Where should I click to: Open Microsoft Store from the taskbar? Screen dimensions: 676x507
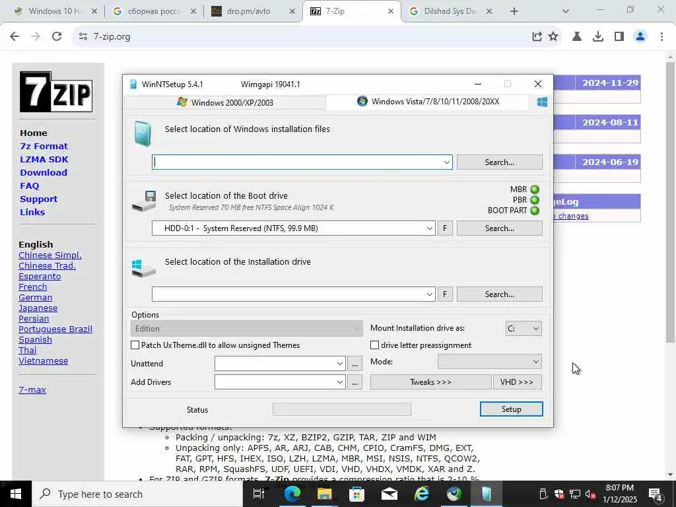356,494
